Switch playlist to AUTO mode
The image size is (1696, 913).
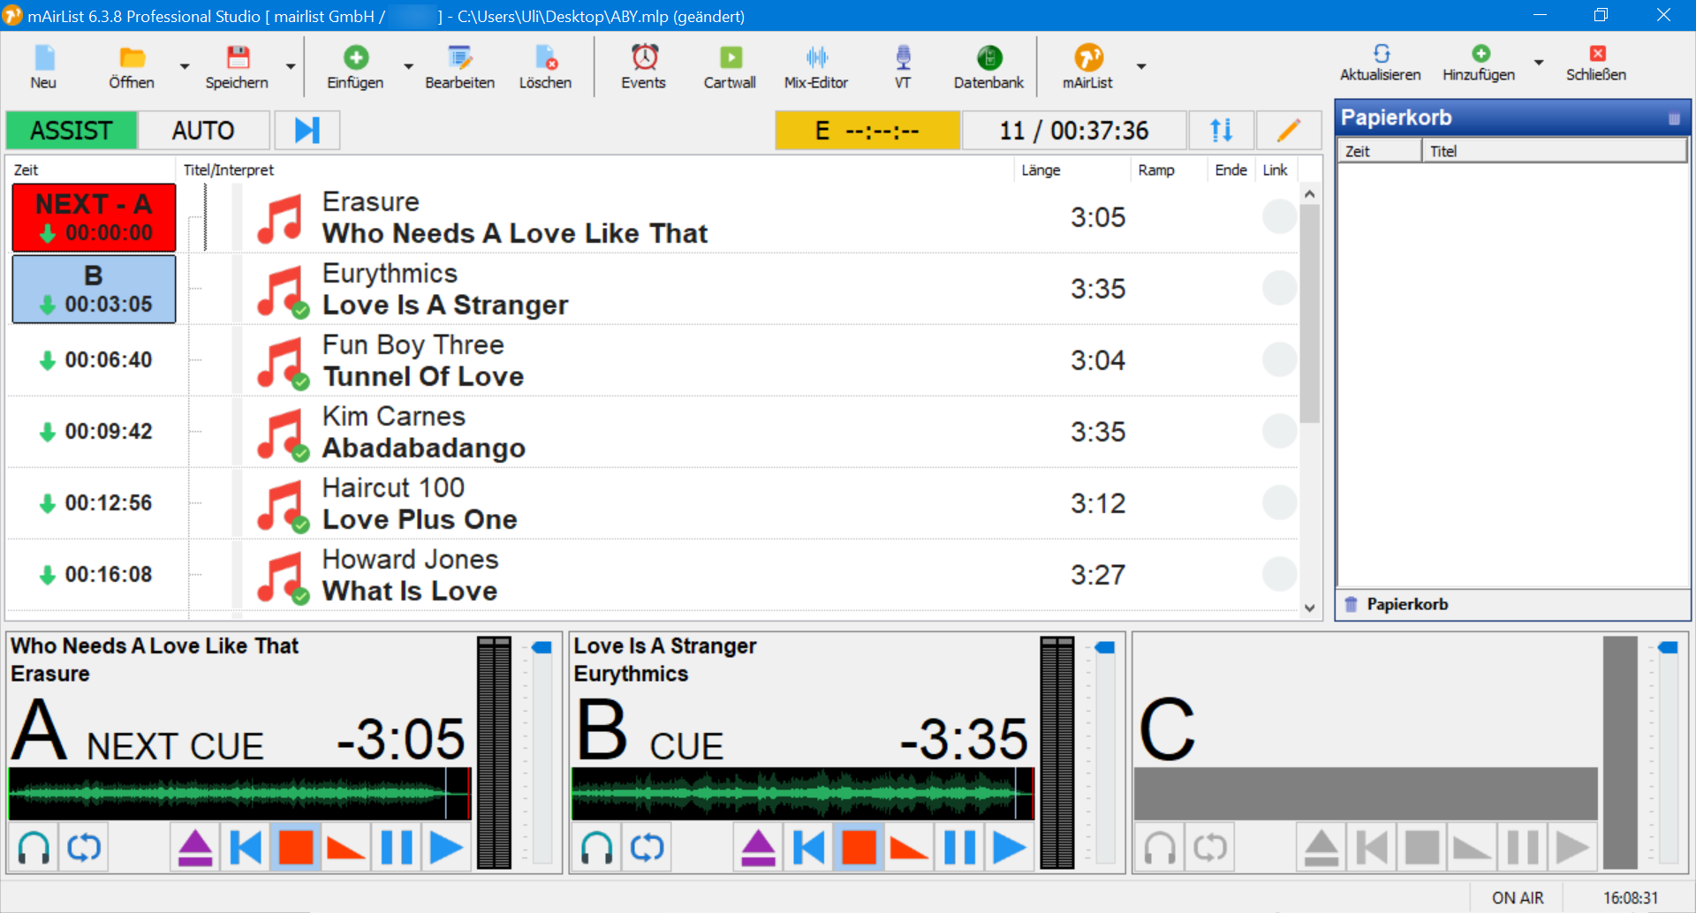coord(203,131)
